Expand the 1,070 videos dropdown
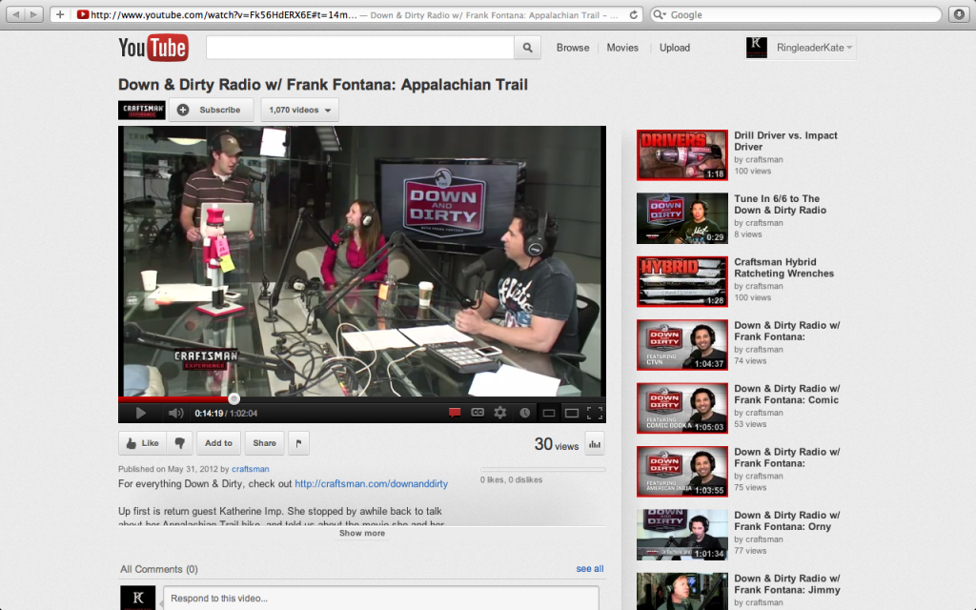 click(299, 110)
